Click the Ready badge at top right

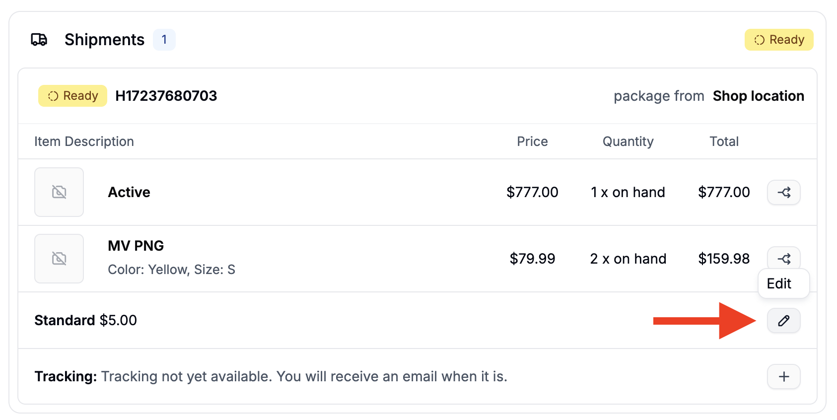pyautogui.click(x=778, y=40)
